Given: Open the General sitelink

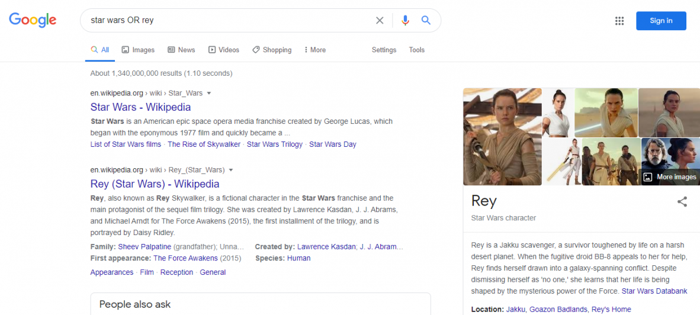Looking at the screenshot, I should tap(213, 272).
